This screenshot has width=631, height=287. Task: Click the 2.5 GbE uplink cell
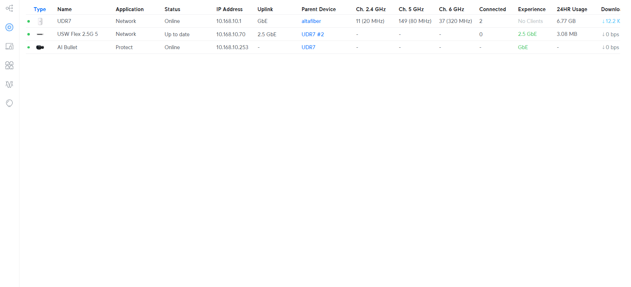[x=267, y=34]
